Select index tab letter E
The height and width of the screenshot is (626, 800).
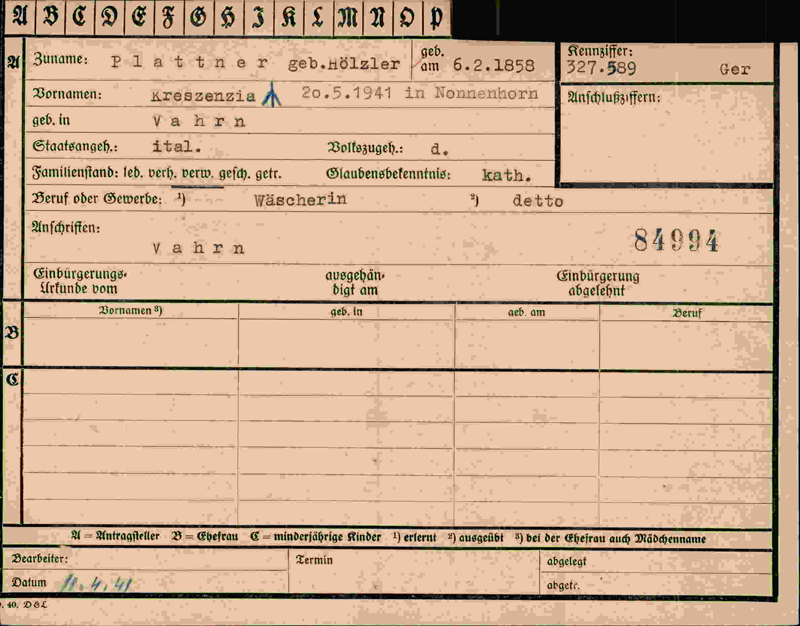(x=139, y=17)
